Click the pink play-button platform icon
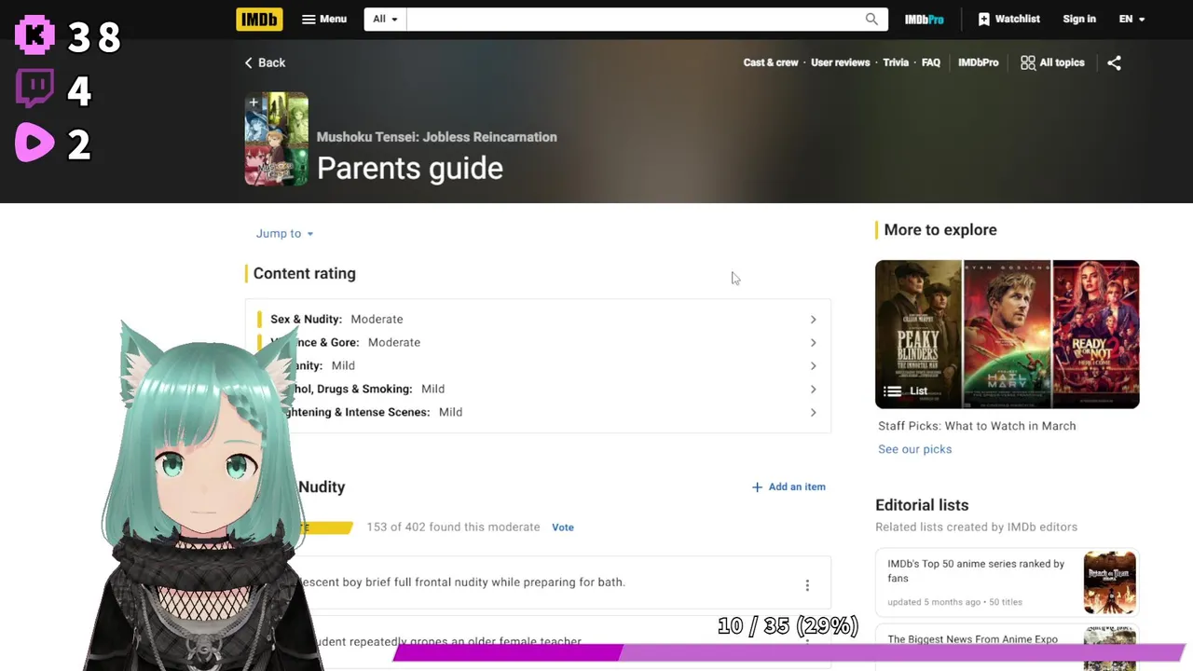Viewport: 1193px width, 671px height. [x=35, y=144]
